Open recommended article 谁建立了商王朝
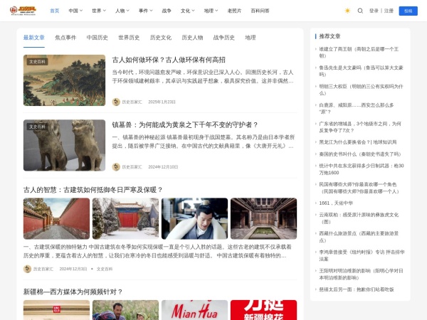The image size is (427, 320). [359, 52]
